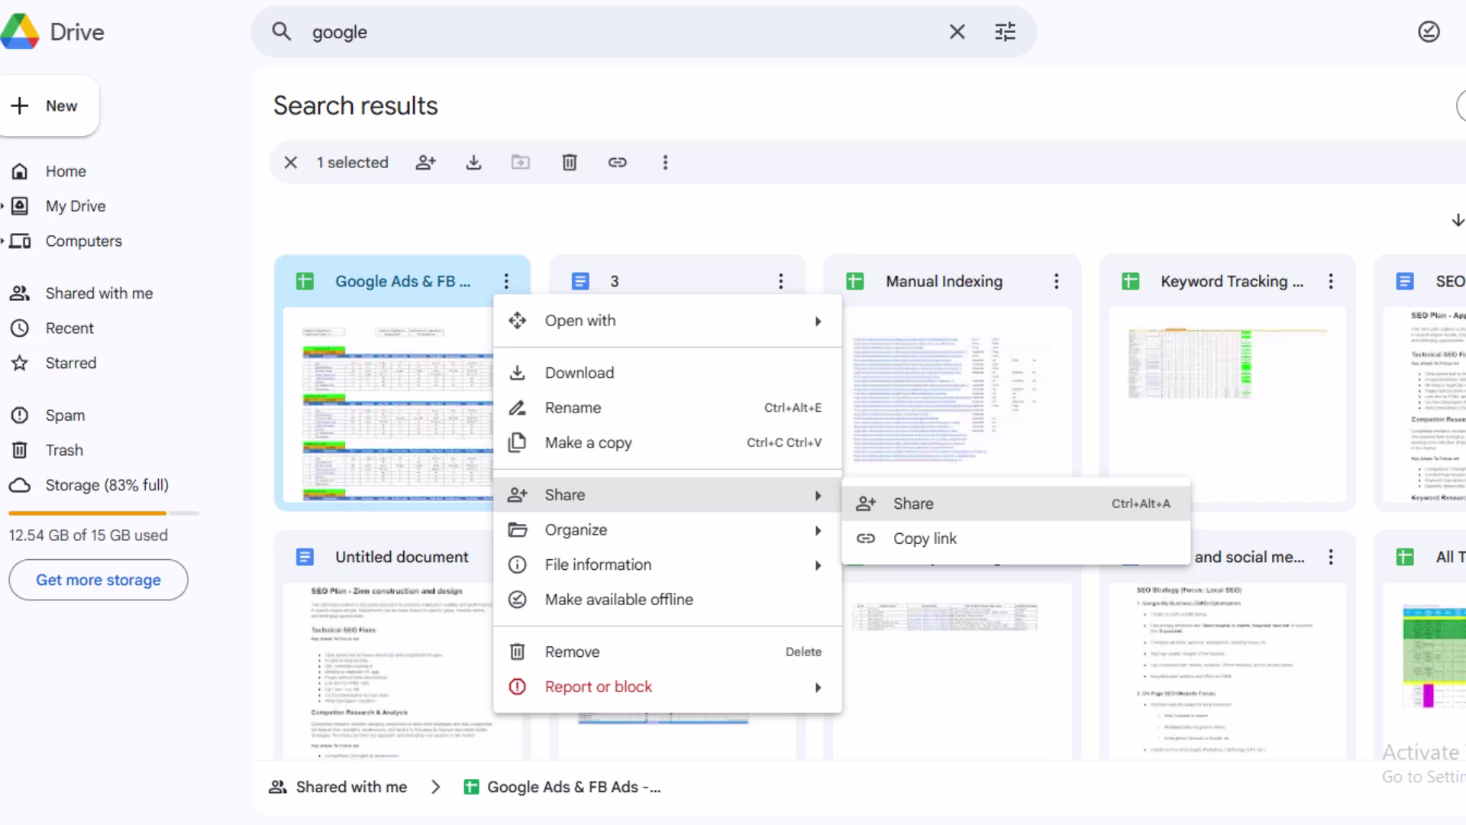Click Get more storage button
This screenshot has width=1466, height=825.
(x=98, y=580)
